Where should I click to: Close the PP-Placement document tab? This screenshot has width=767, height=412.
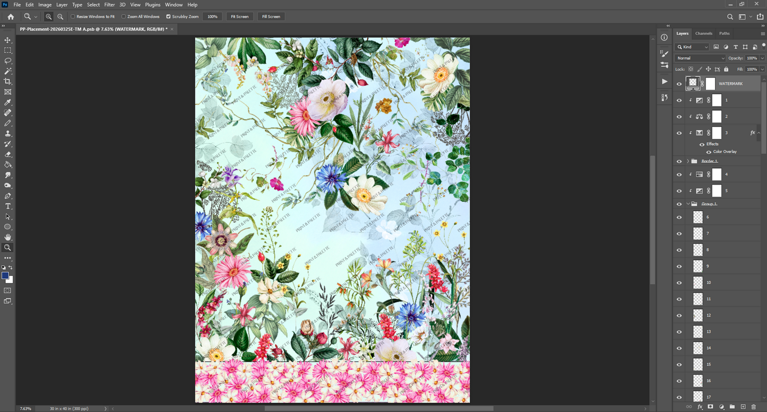click(x=172, y=29)
